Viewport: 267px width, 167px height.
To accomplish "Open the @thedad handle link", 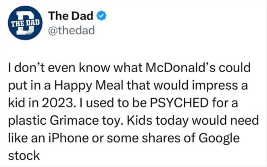I will click(72, 31).
